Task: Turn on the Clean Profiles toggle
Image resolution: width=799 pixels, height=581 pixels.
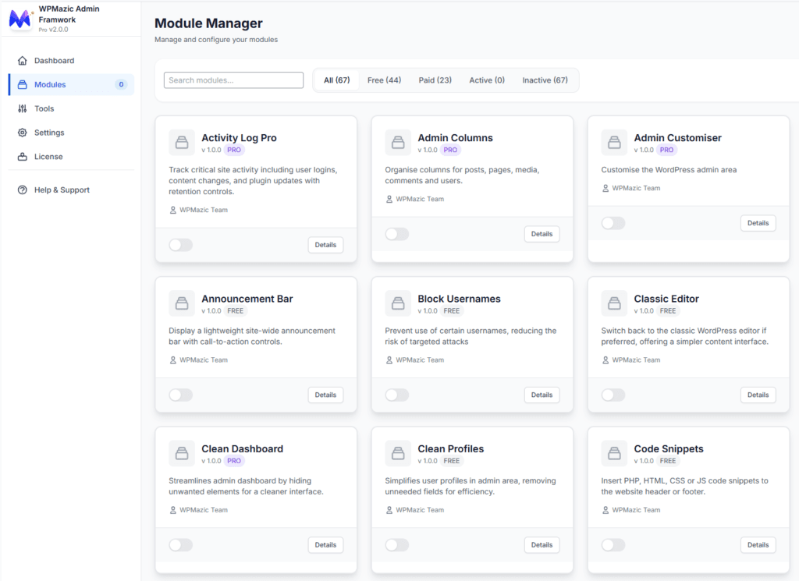Action: [397, 545]
